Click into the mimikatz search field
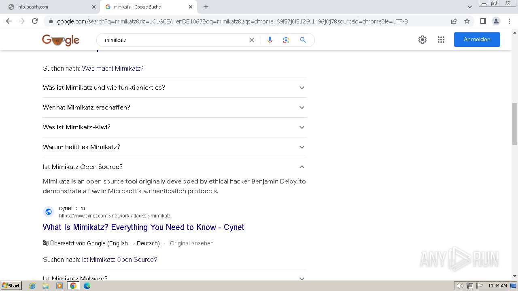This screenshot has width=518, height=291. click(174, 40)
